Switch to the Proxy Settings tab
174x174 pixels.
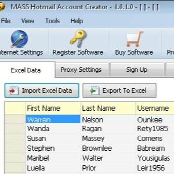82,70
